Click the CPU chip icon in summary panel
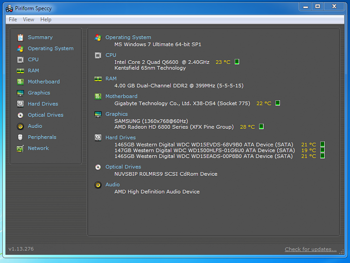The width and height of the screenshot is (350, 263). click(98, 55)
